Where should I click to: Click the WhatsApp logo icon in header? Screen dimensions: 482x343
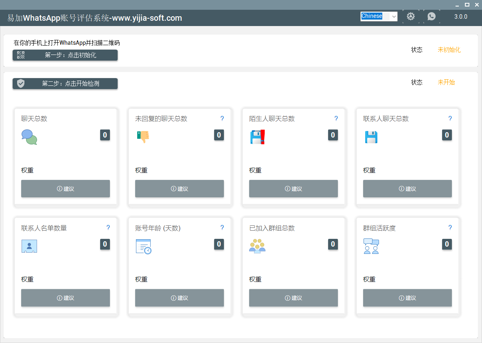(x=432, y=16)
